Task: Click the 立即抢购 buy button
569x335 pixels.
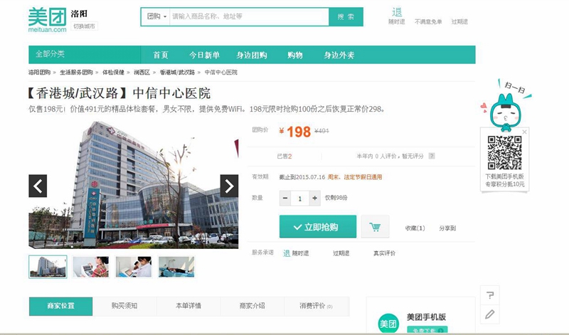Action: (x=317, y=228)
